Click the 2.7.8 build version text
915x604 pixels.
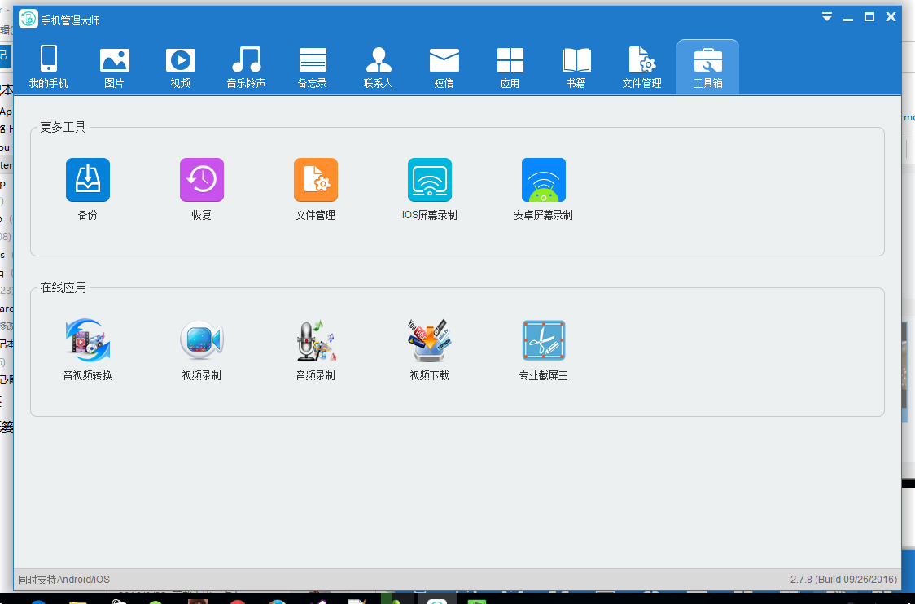pyautogui.click(x=843, y=580)
